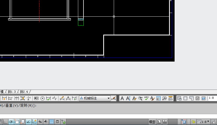Create a Polygonal Viewport
The width and height of the screenshot is (217, 125).
(x=191, y=98)
